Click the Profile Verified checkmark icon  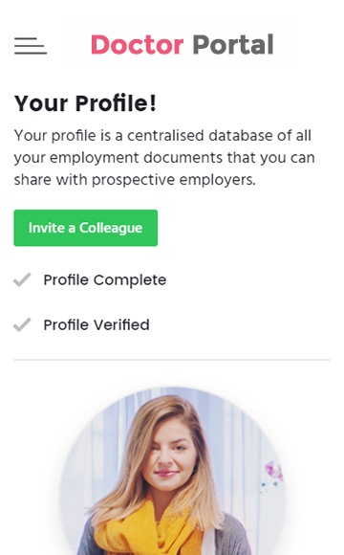(x=22, y=324)
